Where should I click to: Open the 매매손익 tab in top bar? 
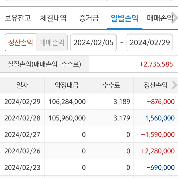pyautogui.click(x=160, y=18)
